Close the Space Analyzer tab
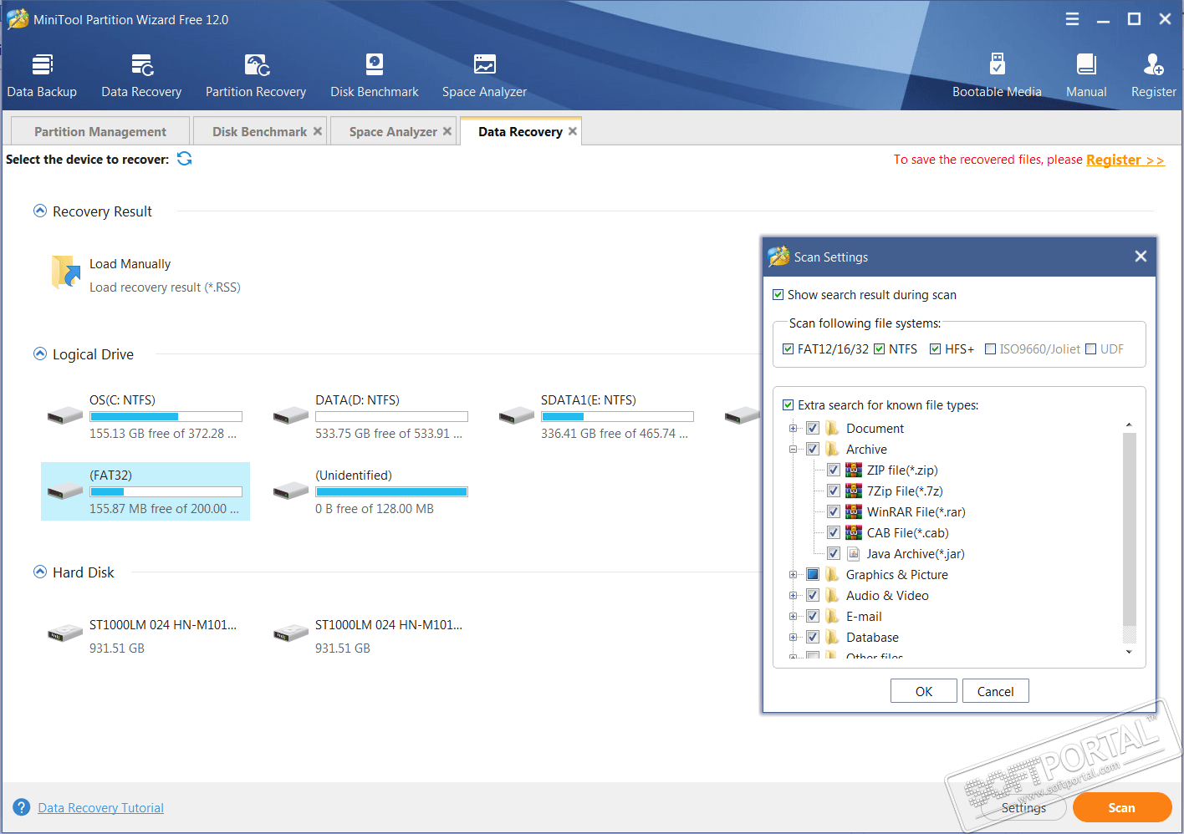Screen dimensions: 1184x834 447,131
